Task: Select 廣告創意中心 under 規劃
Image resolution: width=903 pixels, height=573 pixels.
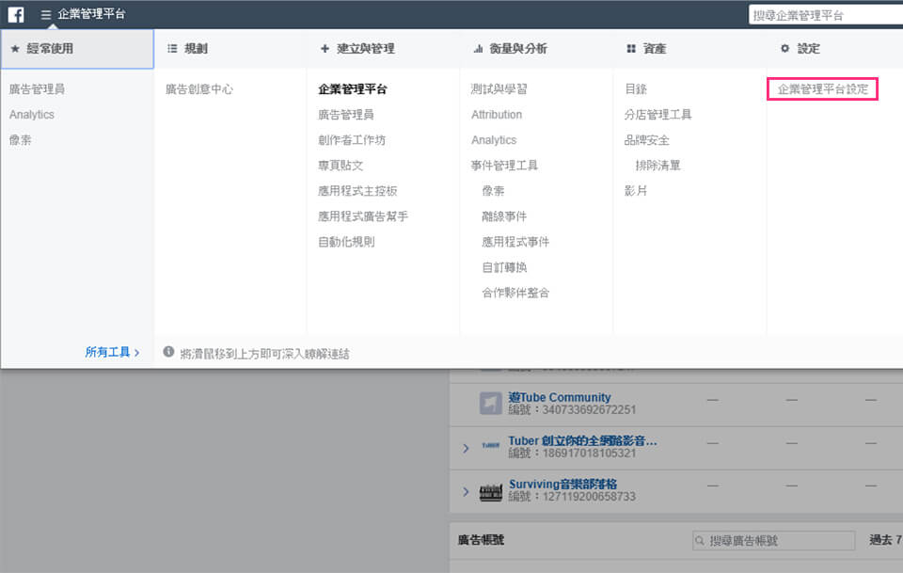Action: coord(198,89)
